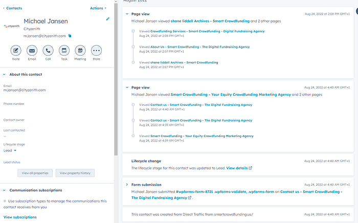Click the Contact owner field
Viewport: 358px width, 223px height.
coord(14,120)
